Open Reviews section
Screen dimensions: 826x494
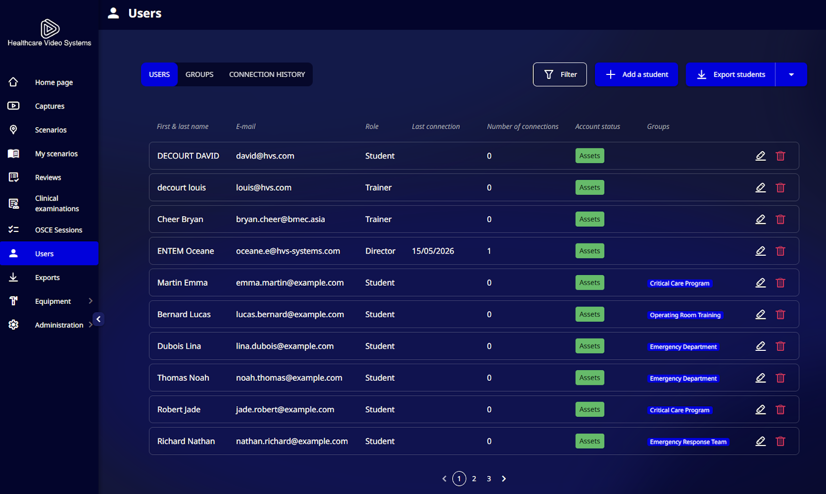49,177
